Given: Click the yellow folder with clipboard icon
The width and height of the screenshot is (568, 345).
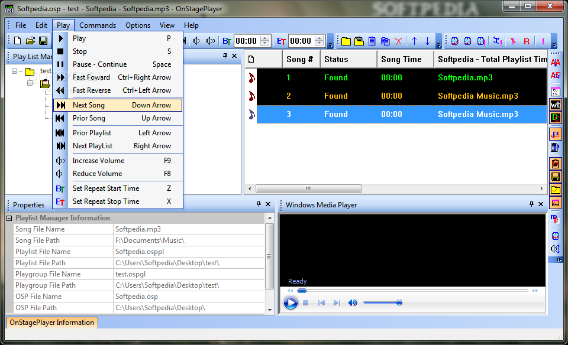Looking at the screenshot, I should (359, 41).
